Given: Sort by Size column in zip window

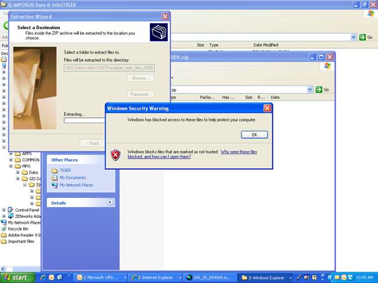Looking at the screenshot, I should tap(249, 97).
